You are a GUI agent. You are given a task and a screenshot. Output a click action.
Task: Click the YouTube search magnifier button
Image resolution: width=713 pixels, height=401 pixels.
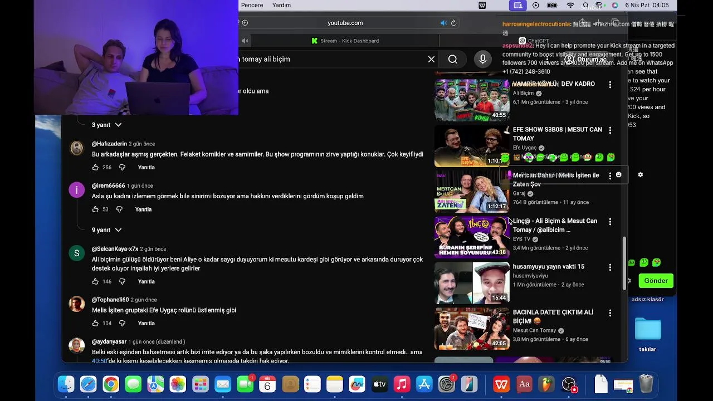pos(453,59)
